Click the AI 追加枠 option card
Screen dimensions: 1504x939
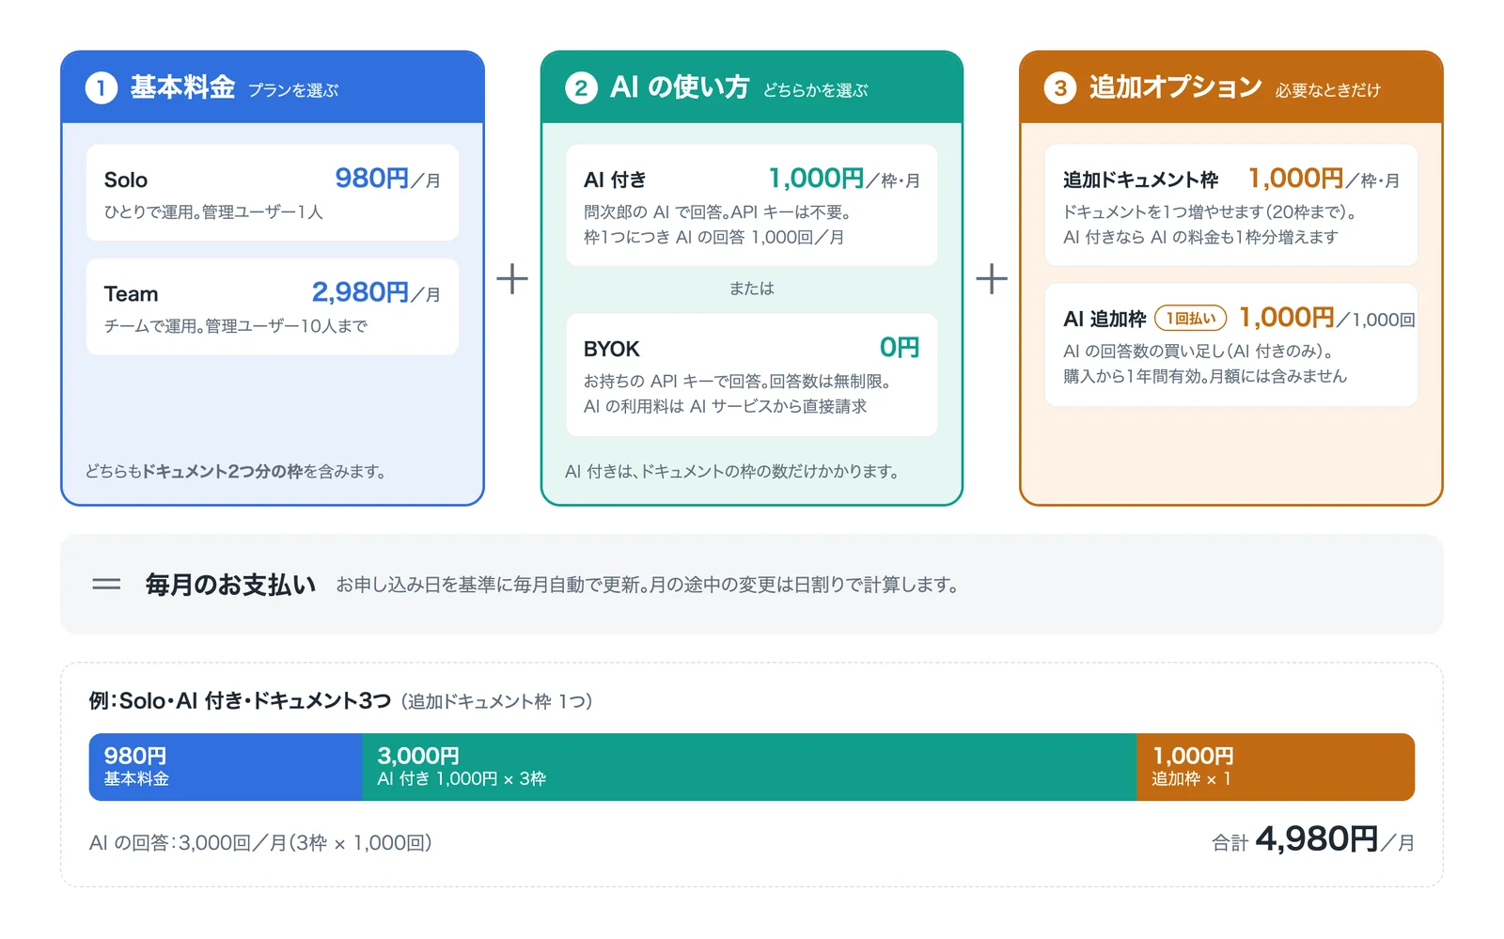tap(1231, 345)
